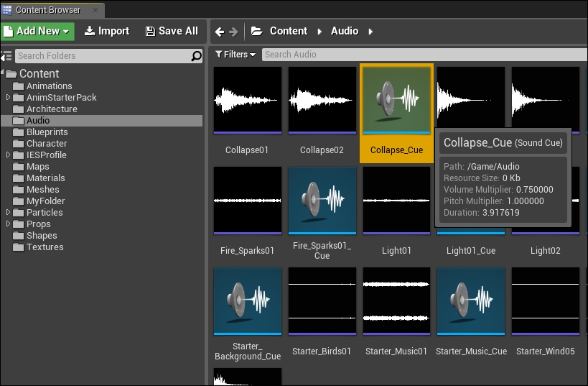Toggle the sources panel hide icon
Viewport: 588px width, 386px height.
pyautogui.click(x=6, y=56)
